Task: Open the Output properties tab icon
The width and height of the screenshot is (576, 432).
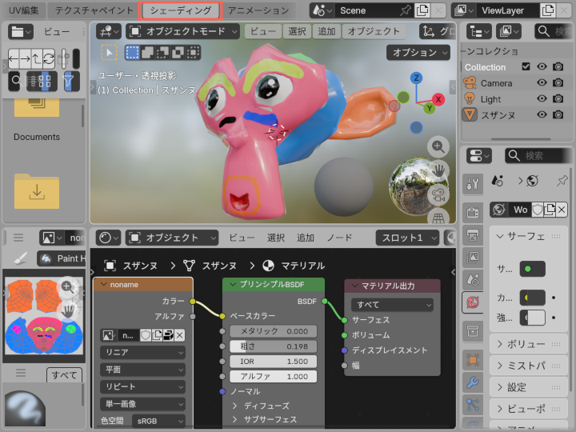Action: tap(473, 234)
